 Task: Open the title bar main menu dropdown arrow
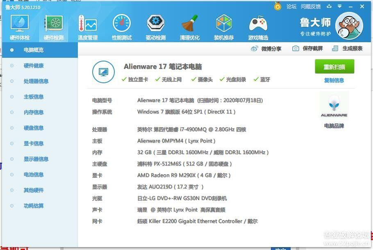340,7
